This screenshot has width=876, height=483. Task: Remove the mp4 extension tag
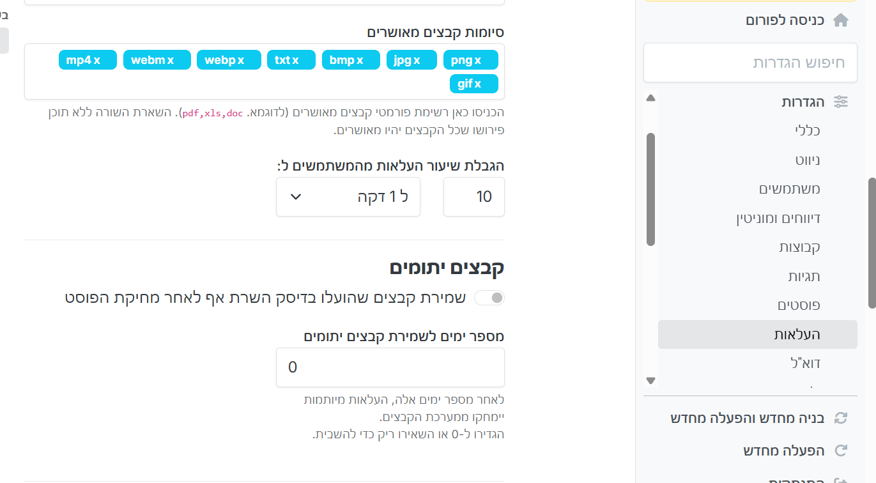click(97, 61)
